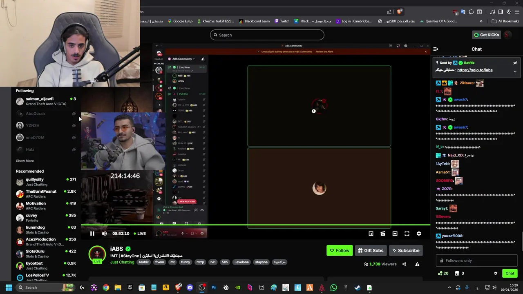The width and height of the screenshot is (523, 294).
Task: Hide the pinned BotRix message
Action: click(x=515, y=63)
